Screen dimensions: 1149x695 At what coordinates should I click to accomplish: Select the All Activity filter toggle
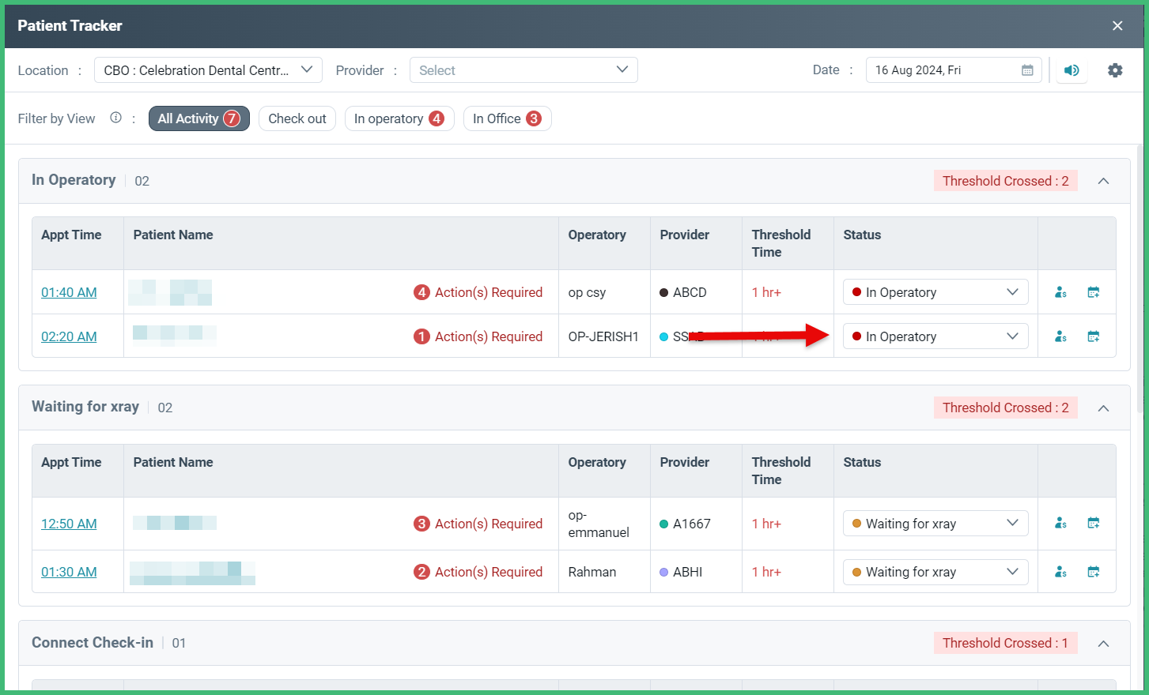point(198,118)
